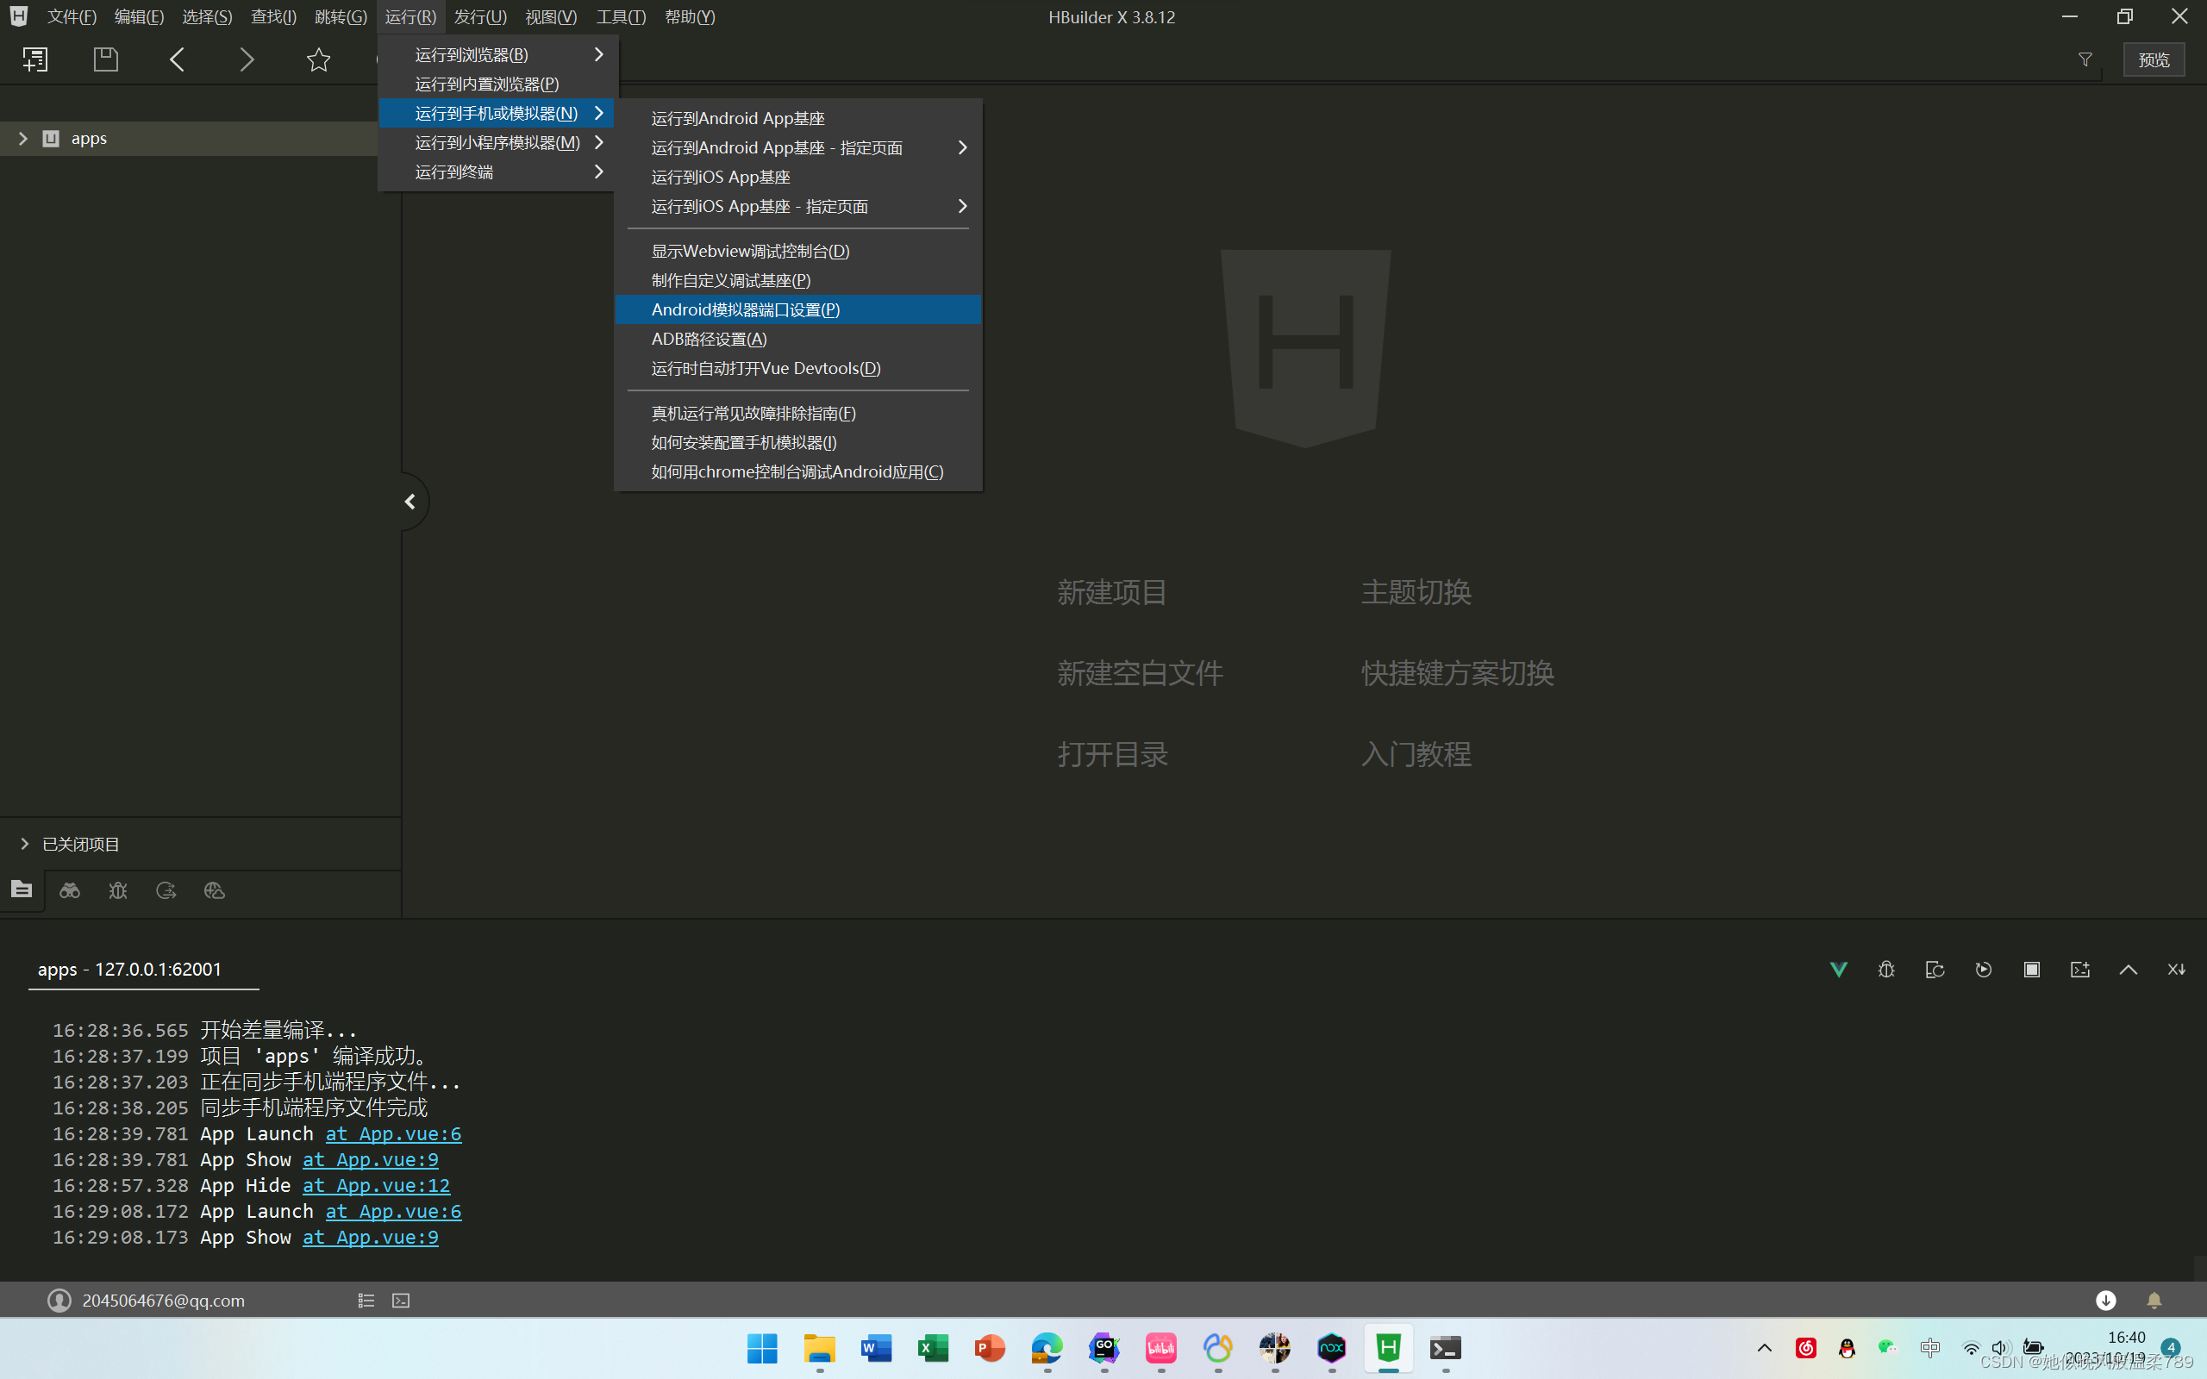Open the binoculars search icon in sidebar bottom
2207x1379 pixels.
click(69, 891)
